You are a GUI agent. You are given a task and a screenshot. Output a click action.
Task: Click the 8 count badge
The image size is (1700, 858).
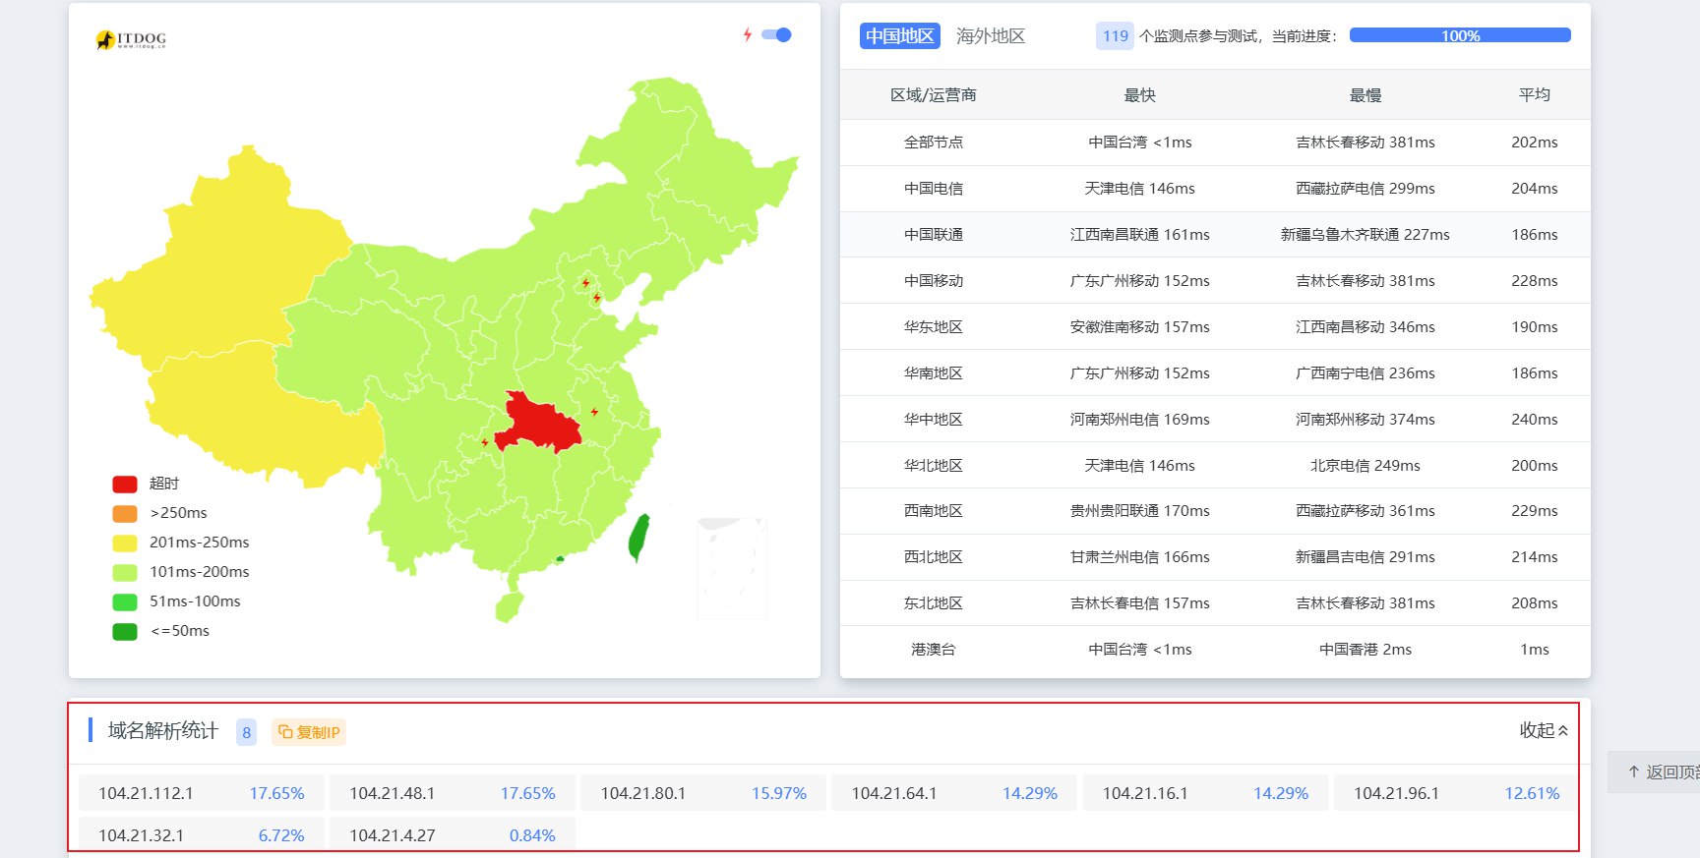246,732
